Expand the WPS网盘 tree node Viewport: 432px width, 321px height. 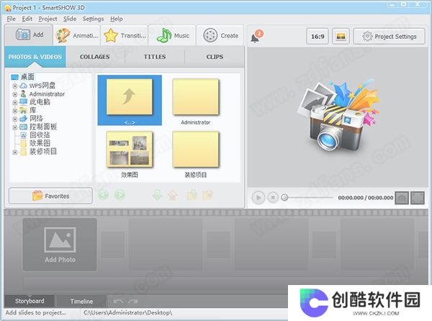[x=15, y=86]
